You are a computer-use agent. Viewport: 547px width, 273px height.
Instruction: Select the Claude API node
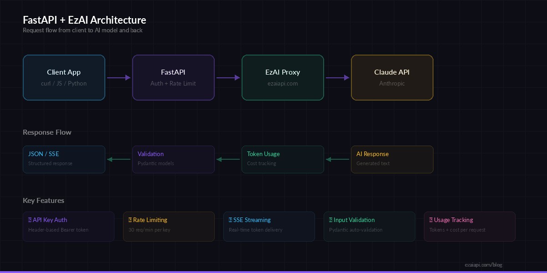392,77
